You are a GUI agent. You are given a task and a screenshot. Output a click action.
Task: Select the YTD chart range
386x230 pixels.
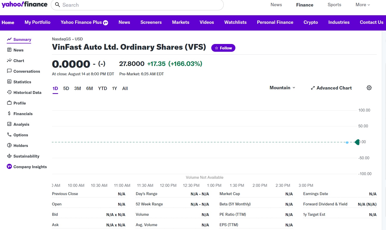pyautogui.click(x=102, y=88)
